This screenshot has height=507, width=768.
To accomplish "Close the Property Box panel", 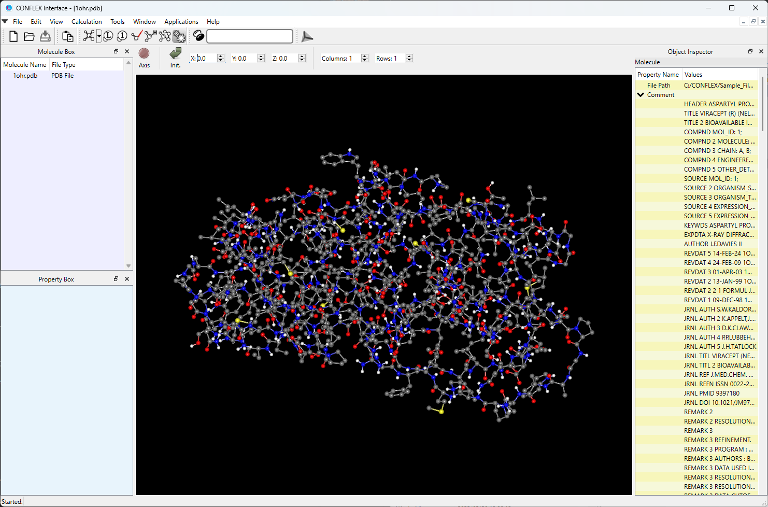I will (127, 279).
